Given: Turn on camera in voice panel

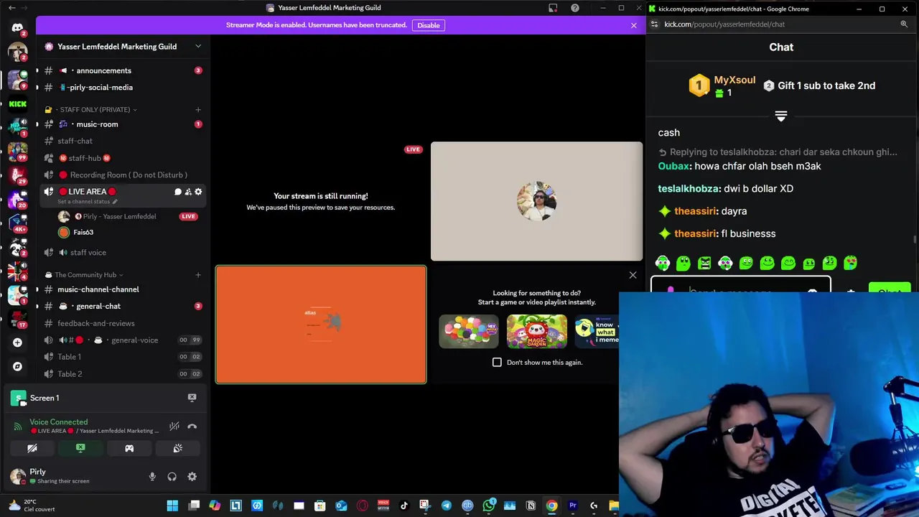Looking at the screenshot, I should tap(32, 448).
